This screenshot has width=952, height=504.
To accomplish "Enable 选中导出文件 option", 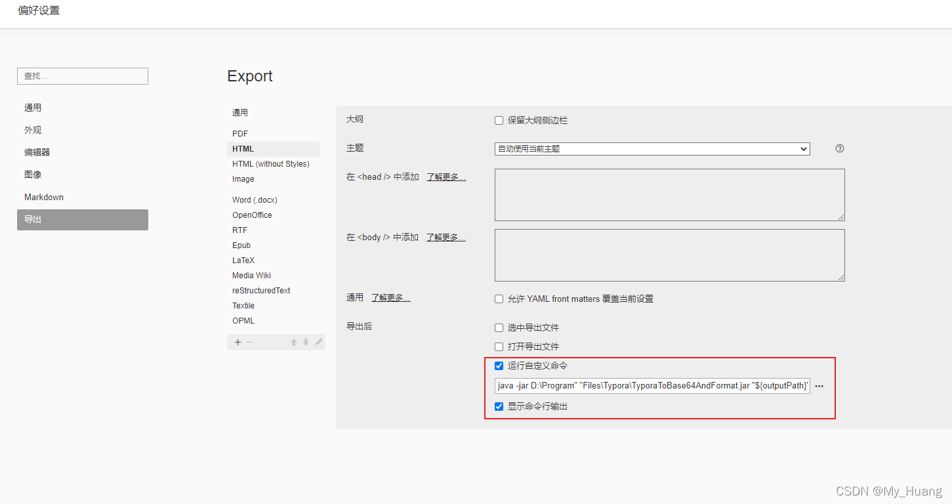I will (x=499, y=327).
